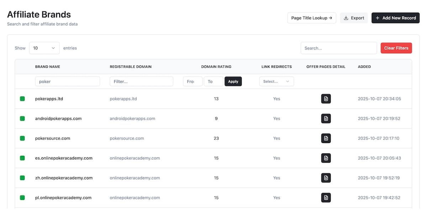This screenshot has height=213, width=427.
Task: View offer pages detail for androidpokerapps.com
Action: pos(326,118)
